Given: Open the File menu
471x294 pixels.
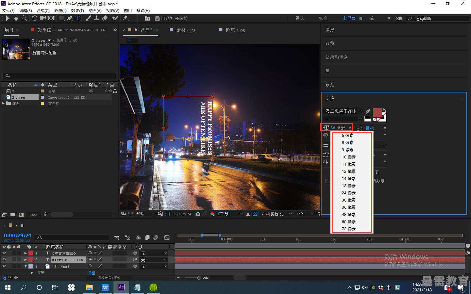Looking at the screenshot, I should point(8,10).
